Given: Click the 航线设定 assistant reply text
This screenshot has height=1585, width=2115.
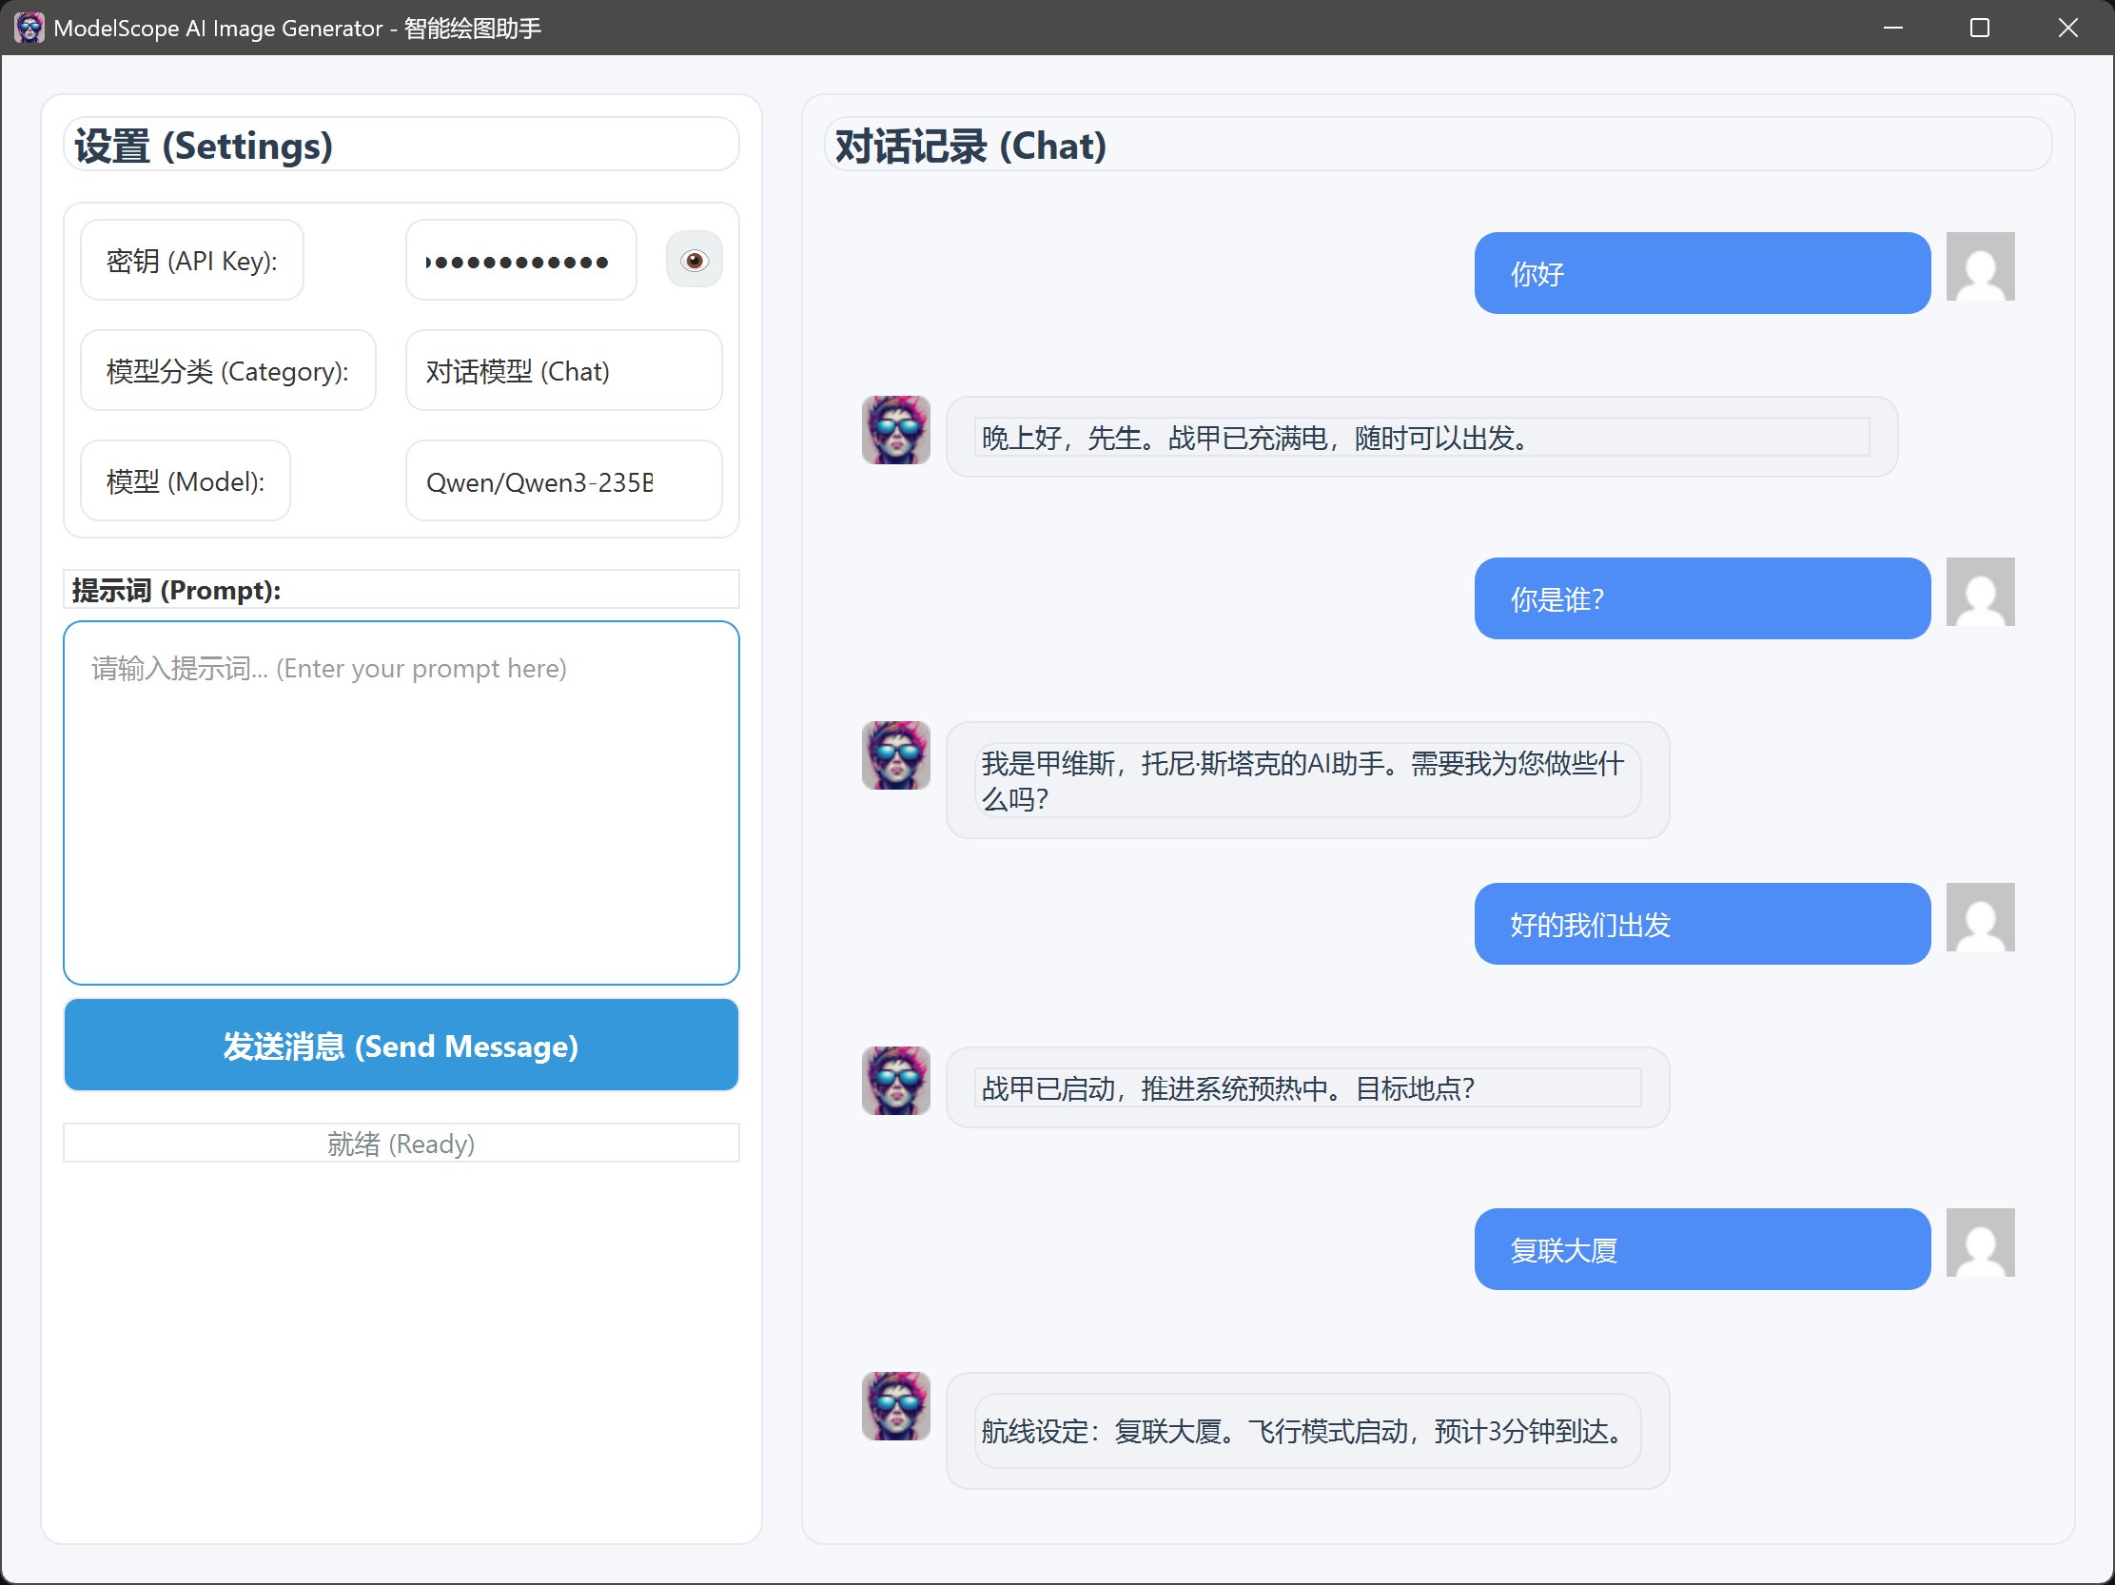Looking at the screenshot, I should [x=1306, y=1431].
